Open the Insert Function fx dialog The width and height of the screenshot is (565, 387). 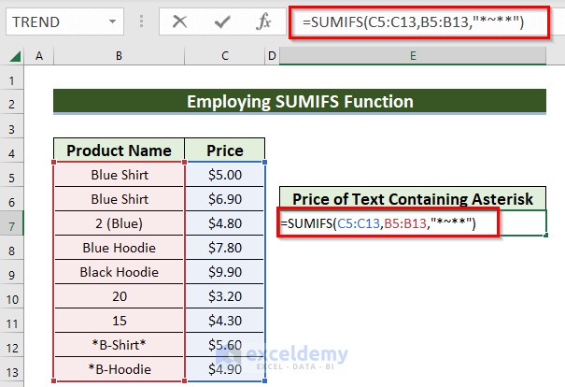[x=264, y=21]
